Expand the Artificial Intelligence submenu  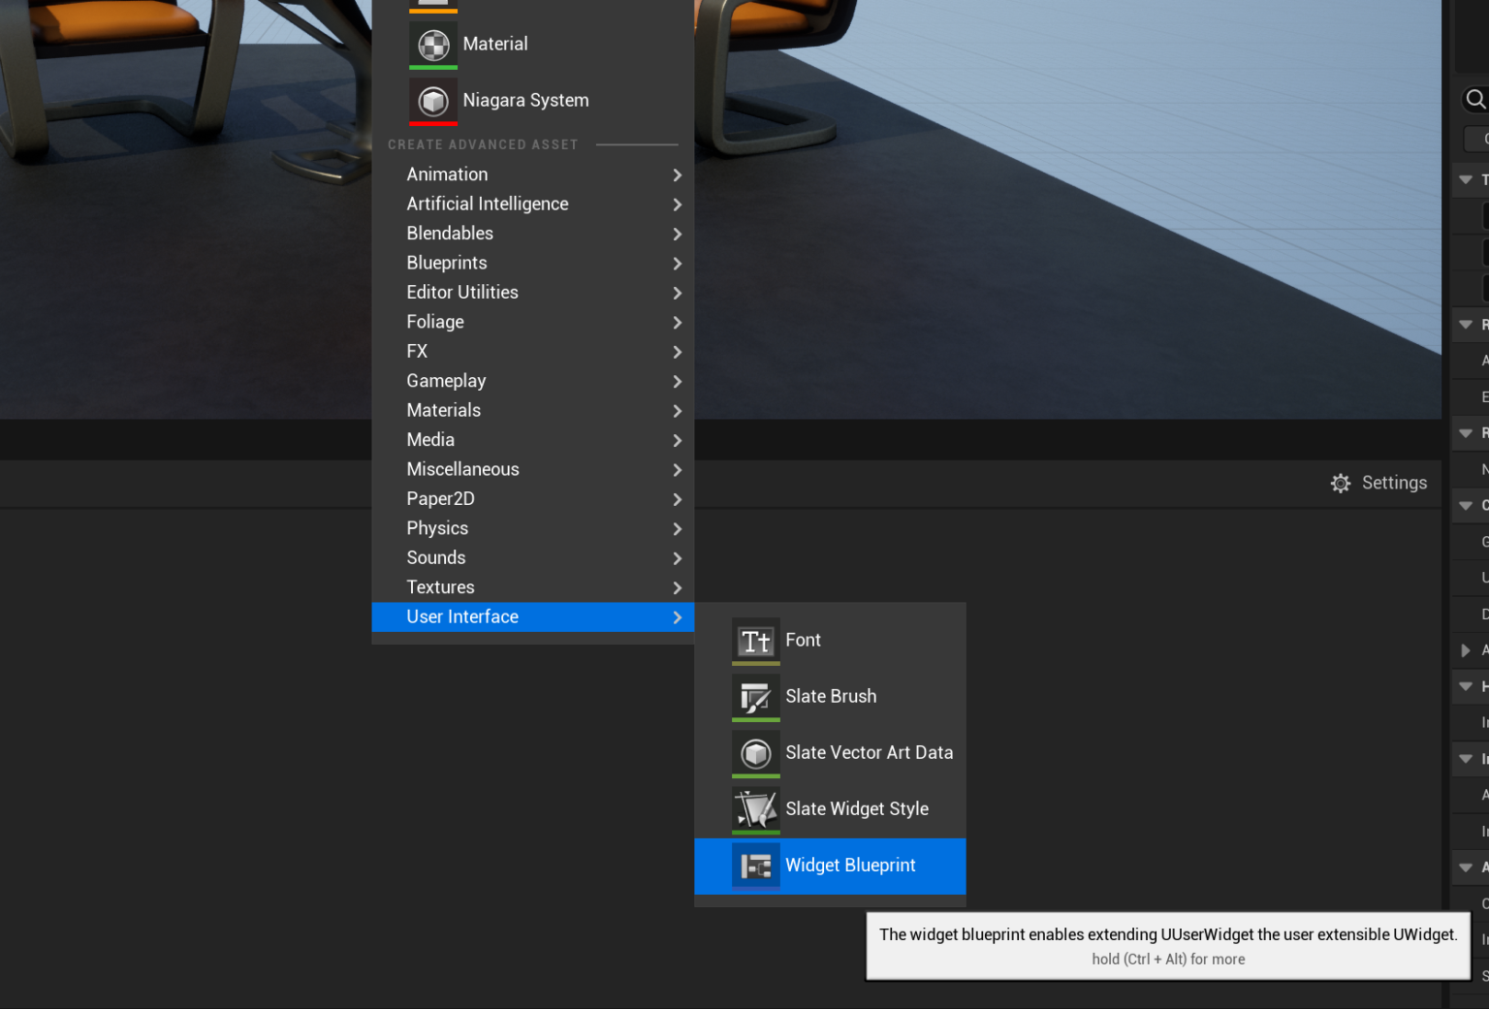click(488, 204)
